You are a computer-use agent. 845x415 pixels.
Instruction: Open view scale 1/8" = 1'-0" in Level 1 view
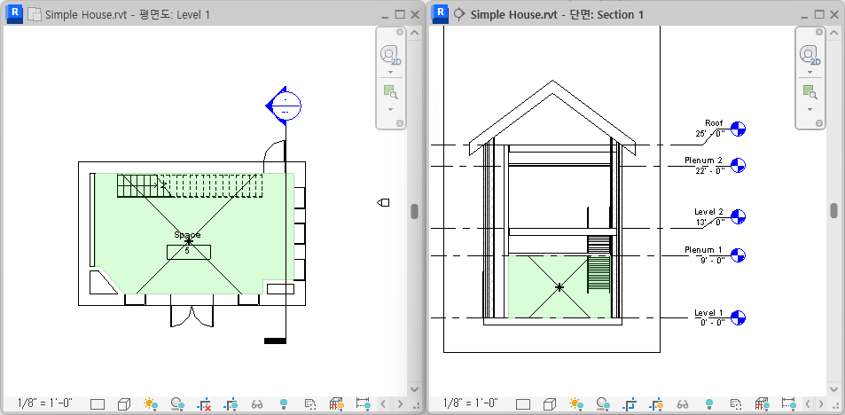coord(45,403)
